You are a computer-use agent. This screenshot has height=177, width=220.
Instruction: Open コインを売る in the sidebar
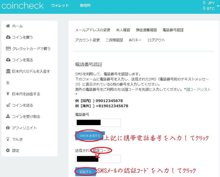pyautogui.click(x=22, y=60)
